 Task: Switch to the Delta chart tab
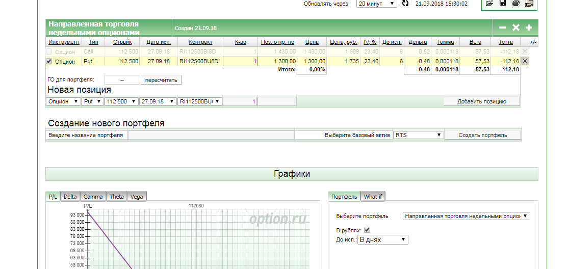[x=70, y=197]
